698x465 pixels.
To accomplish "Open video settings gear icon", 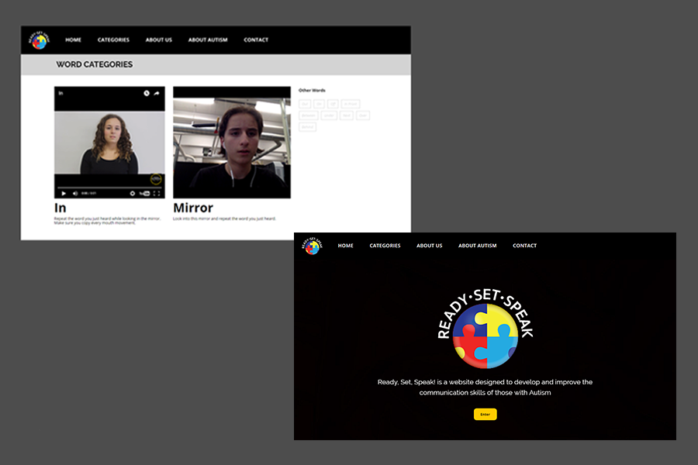I will pos(133,193).
